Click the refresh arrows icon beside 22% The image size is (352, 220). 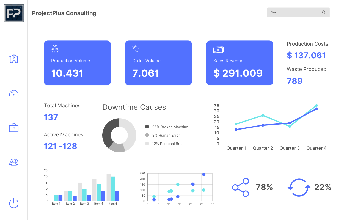click(299, 188)
